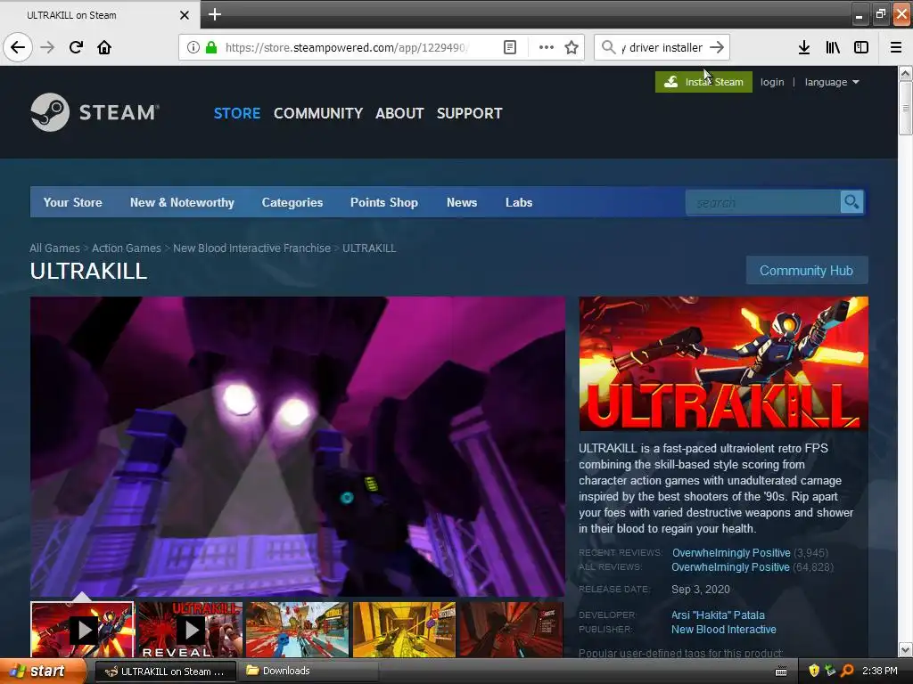Open all reviews Overwhelmingly Positive link
The height and width of the screenshot is (684, 913).
click(731, 567)
